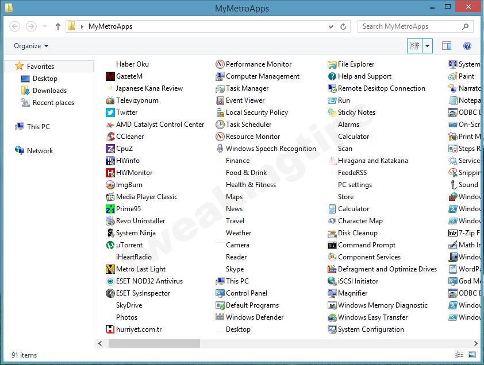Click the hurriyet.com.tr icon
Image resolution: width=484 pixels, height=365 pixels.
pos(110,329)
